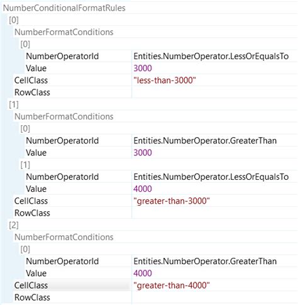This screenshot has width=298, height=305.
Task: Select rule [1] under NumberConditionalFormatRules
Action: (14, 104)
